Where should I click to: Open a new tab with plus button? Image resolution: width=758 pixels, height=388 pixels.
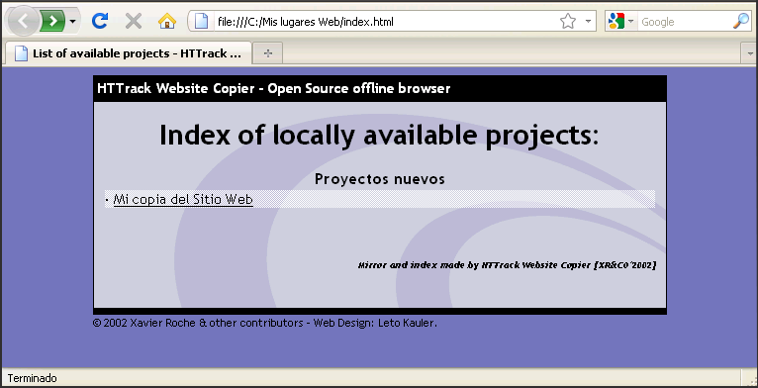point(268,53)
